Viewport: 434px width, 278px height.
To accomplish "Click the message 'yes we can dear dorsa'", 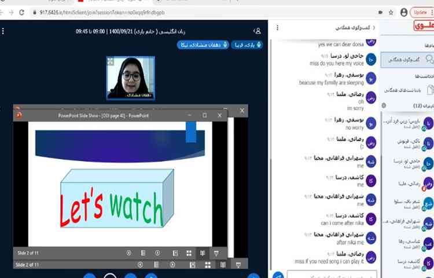I will [x=341, y=44].
